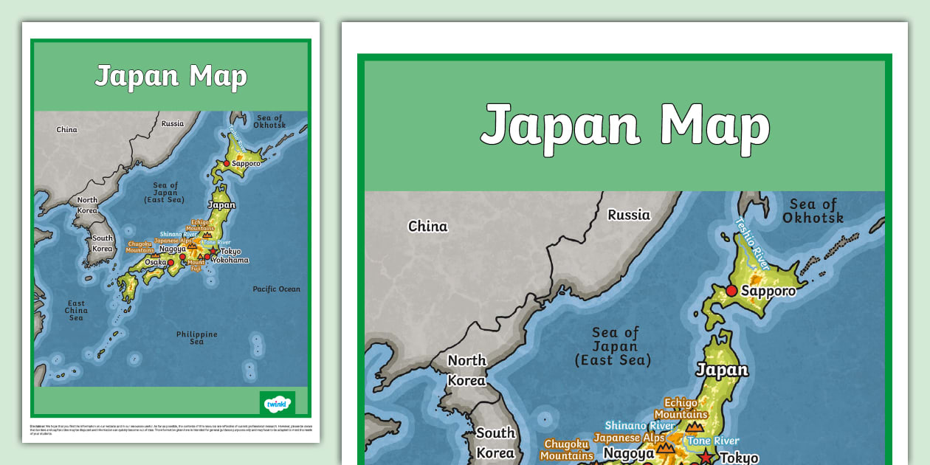
Task: Click the Nagoya city dot marker
Action: pos(182,257)
